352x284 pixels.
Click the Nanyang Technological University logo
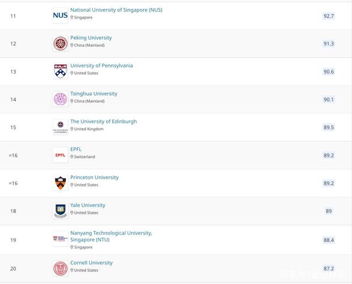61,239
